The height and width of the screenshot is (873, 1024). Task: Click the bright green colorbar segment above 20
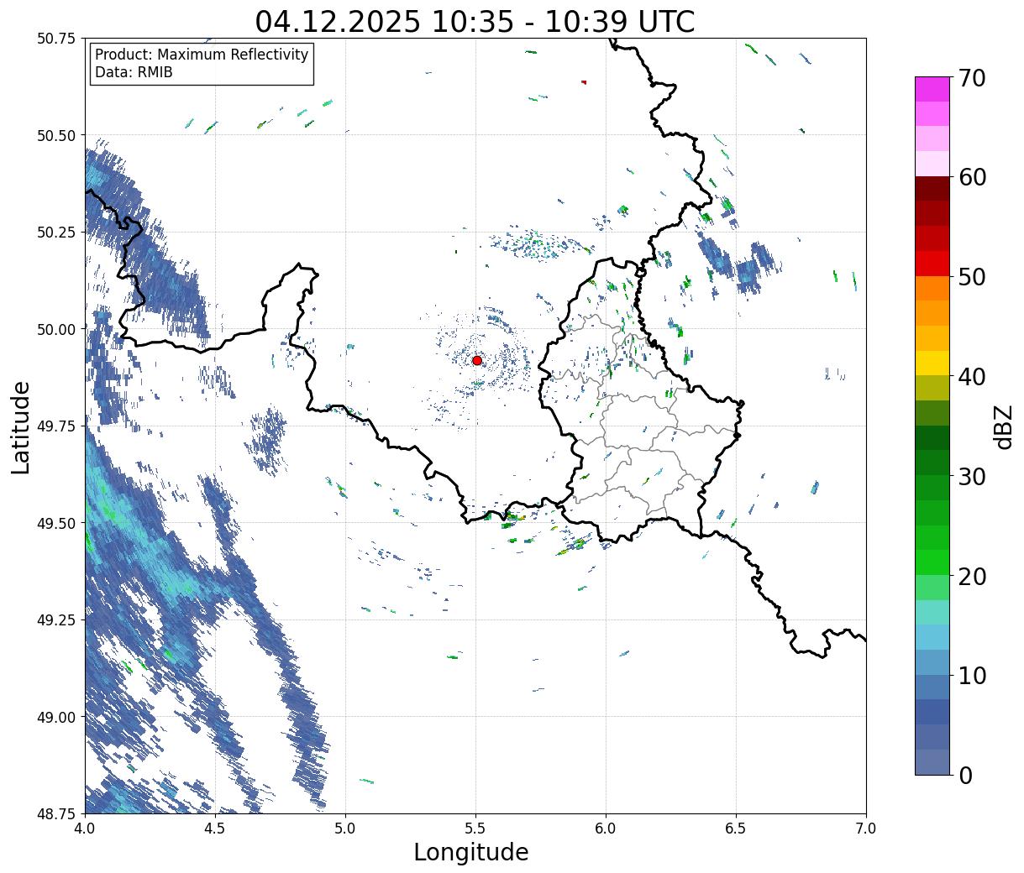[932, 562]
